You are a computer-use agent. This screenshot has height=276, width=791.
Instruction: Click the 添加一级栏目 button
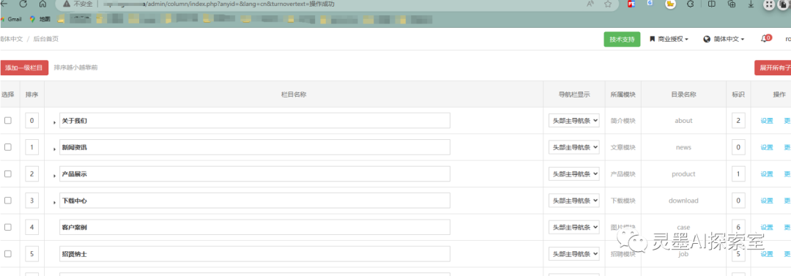24,67
